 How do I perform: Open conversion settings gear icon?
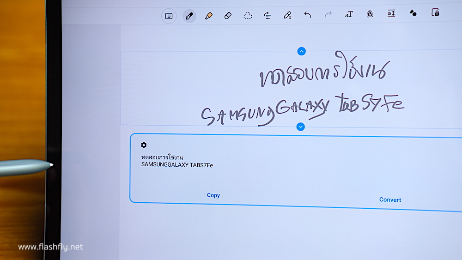pos(144,145)
